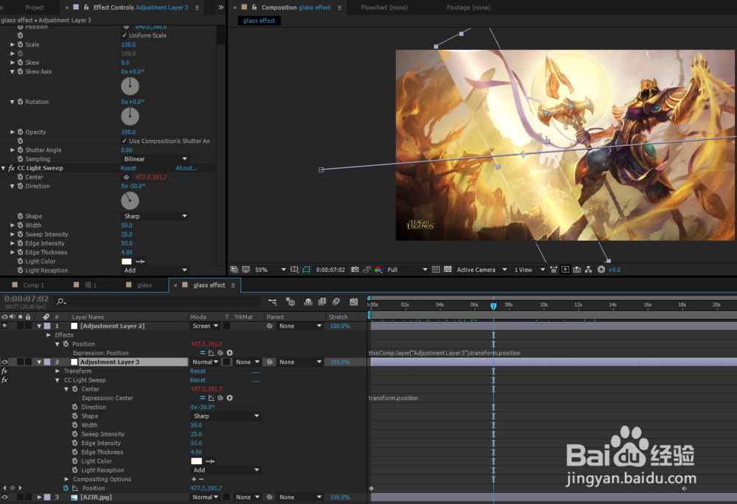Screen dimensions: 737x504
Task: Toggle the Pixel Aspect Ratio Correction icon
Action: tap(553, 270)
